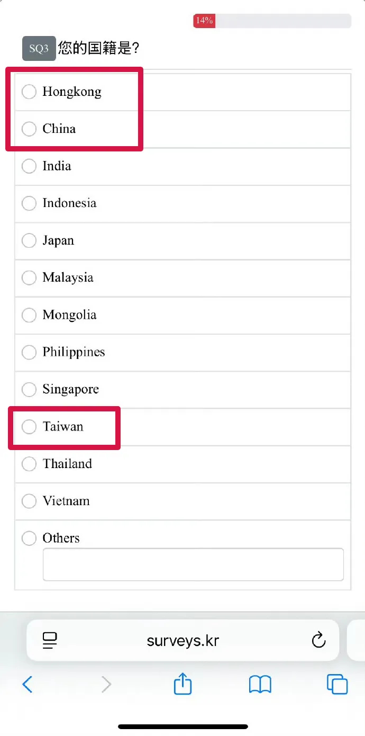This screenshot has height=736, width=365.
Task: Select the Mongolia radio button
Action: coord(29,315)
